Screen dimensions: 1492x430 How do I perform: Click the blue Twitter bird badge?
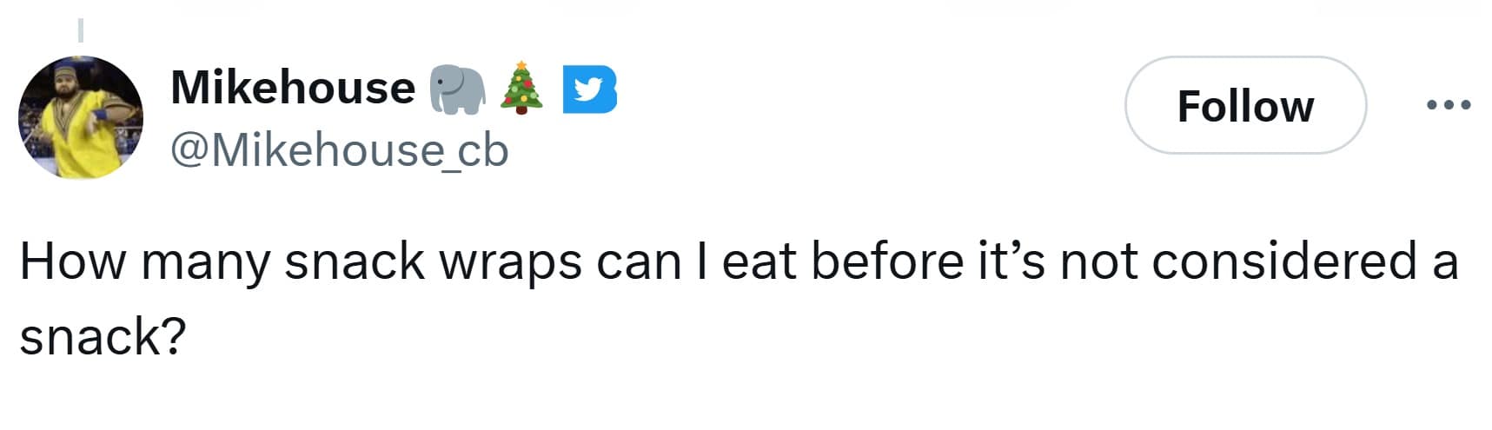589,89
